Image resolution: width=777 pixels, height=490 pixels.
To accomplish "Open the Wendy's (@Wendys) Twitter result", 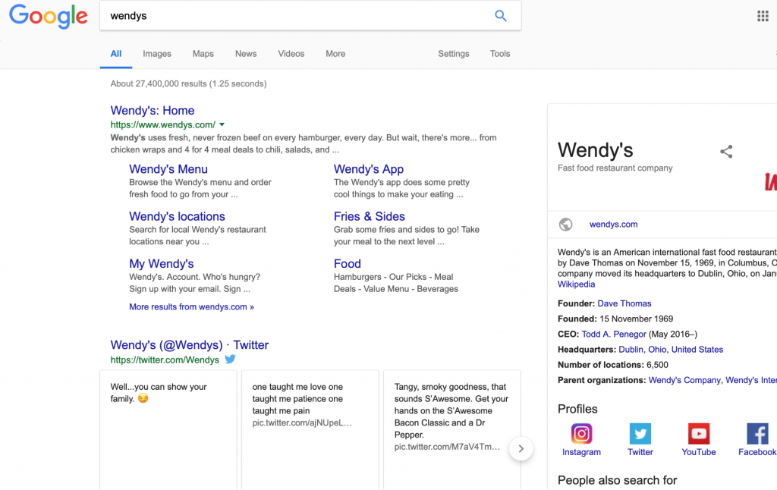I will tap(189, 345).
